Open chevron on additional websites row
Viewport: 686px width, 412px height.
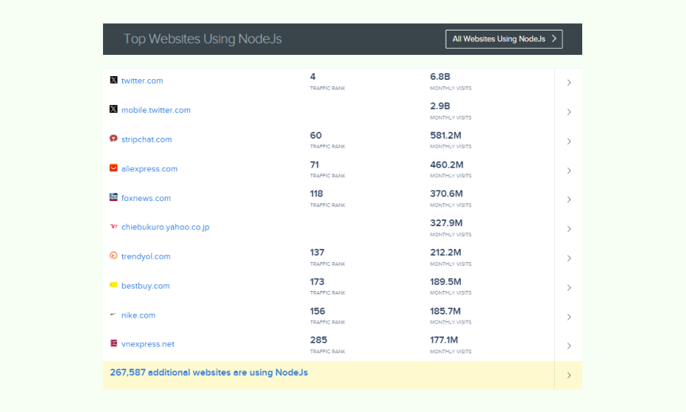click(568, 375)
